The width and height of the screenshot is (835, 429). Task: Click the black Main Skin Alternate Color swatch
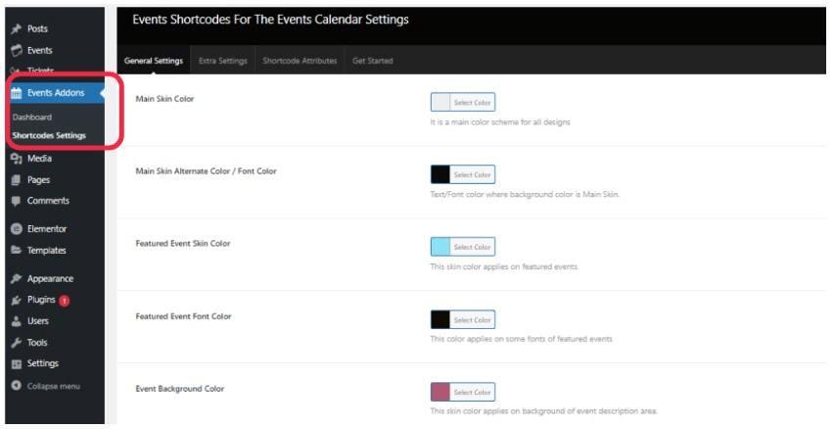pos(441,174)
